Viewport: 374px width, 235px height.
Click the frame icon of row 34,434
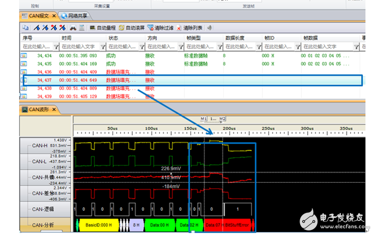click(24, 56)
